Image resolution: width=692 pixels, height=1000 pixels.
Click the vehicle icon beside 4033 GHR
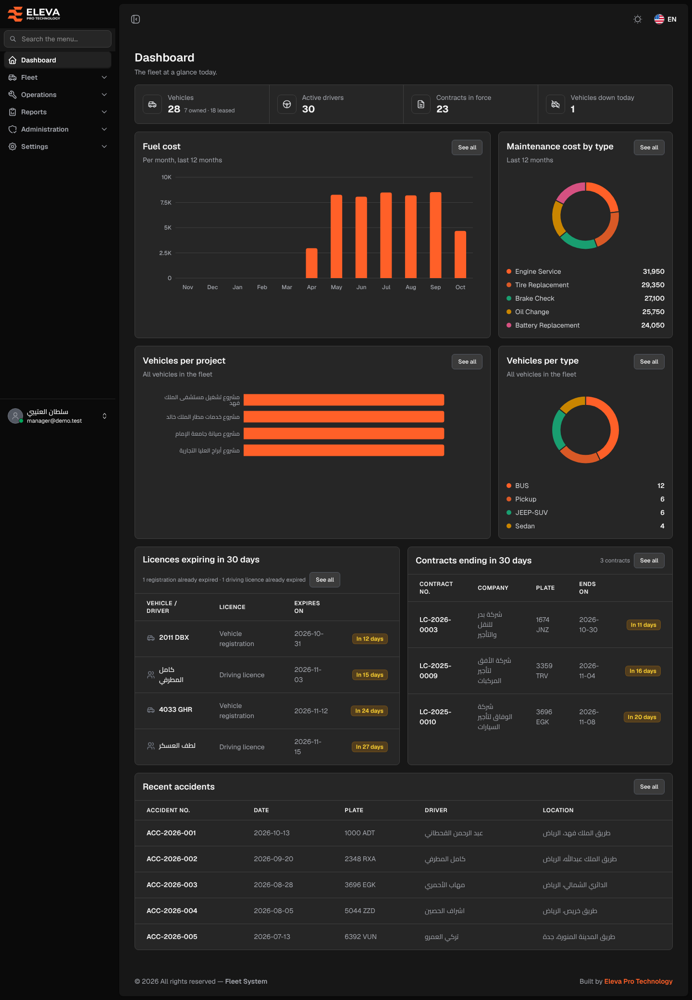pyautogui.click(x=150, y=710)
